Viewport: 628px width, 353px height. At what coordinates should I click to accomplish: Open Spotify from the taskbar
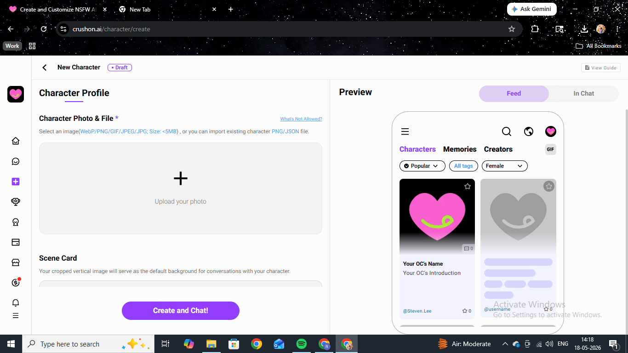point(302,344)
